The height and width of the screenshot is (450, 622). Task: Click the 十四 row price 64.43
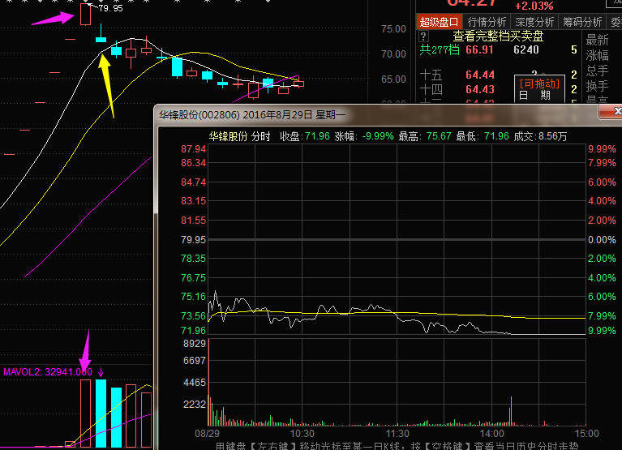[480, 90]
